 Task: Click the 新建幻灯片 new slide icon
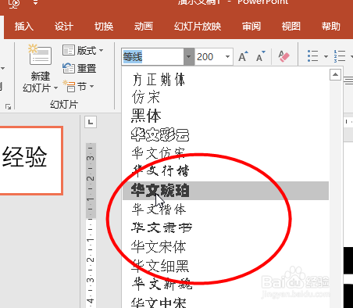40,55
